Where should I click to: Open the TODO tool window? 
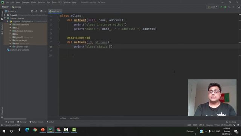pyautogui.click(x=10, y=122)
